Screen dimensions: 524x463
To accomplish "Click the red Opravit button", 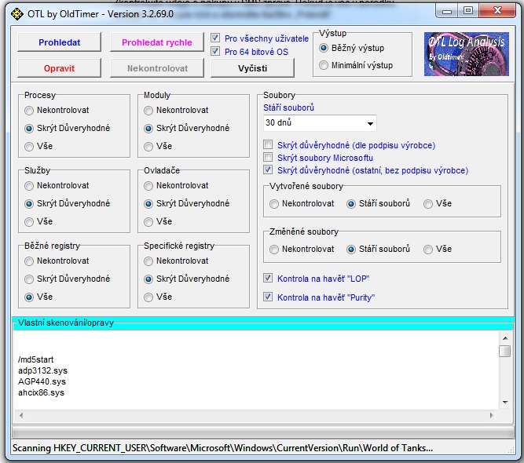I will [x=59, y=68].
